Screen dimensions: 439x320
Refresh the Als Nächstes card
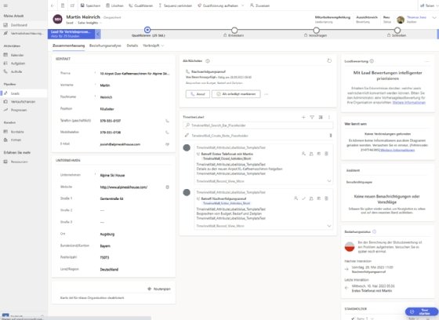[x=329, y=61]
